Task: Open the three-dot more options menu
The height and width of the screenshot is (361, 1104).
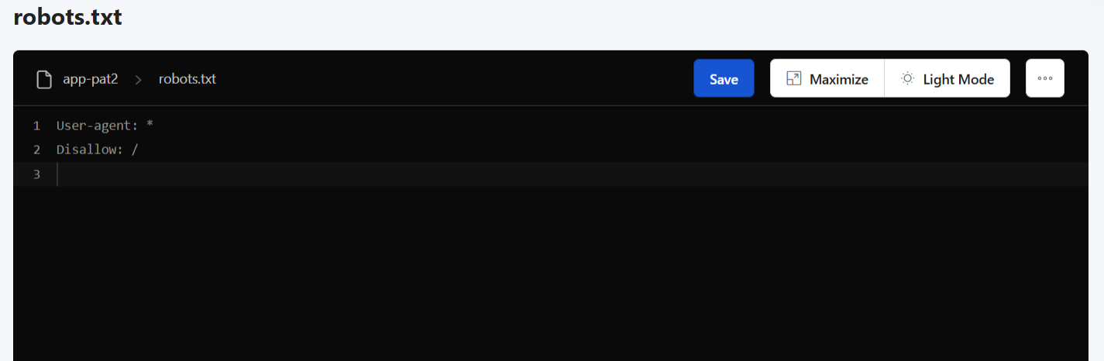Action: click(1044, 78)
